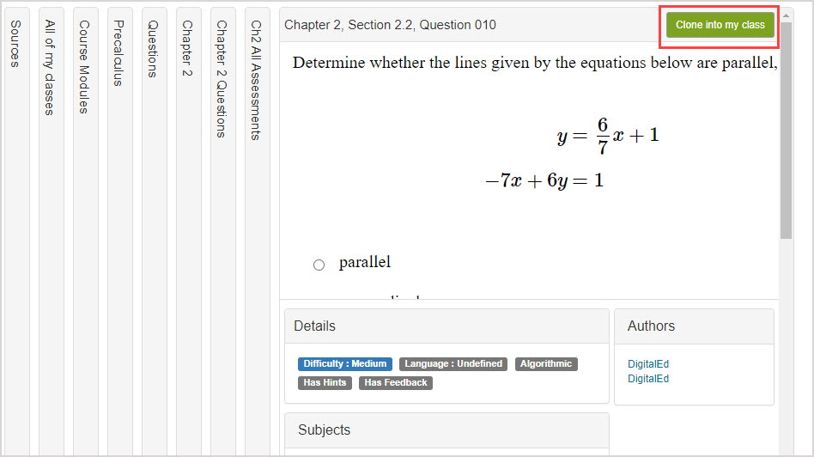Open the Chapter 2 tab
This screenshot has width=814, height=457.
pyautogui.click(x=187, y=48)
